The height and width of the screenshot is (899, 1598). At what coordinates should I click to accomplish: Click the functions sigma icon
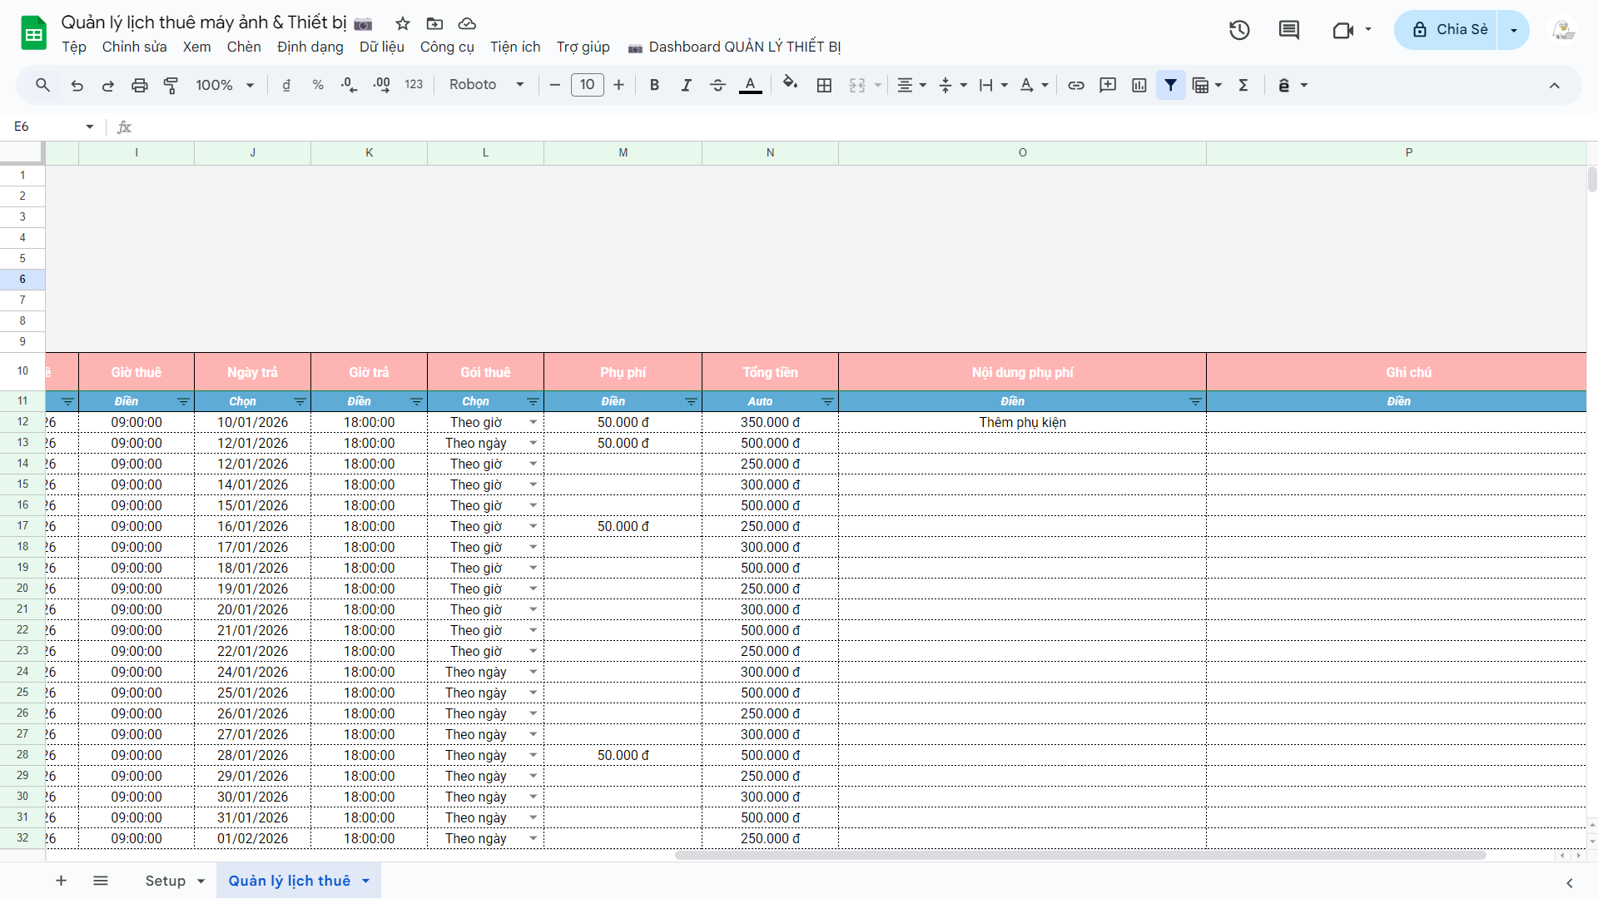pos(1243,85)
